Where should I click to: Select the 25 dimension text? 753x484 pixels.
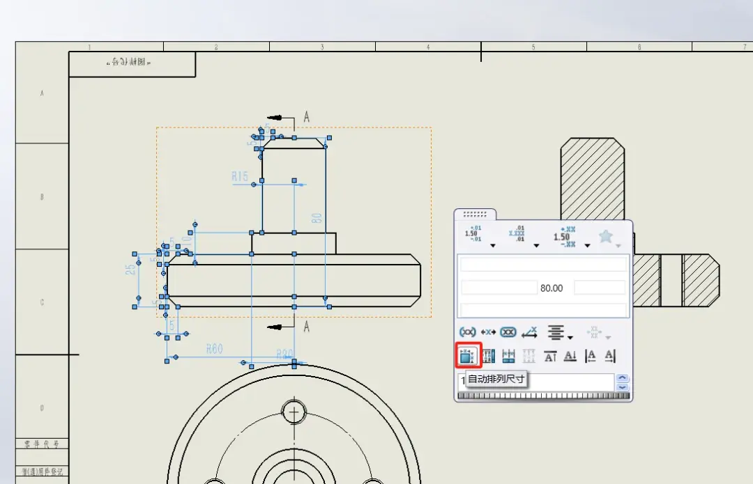click(x=130, y=269)
